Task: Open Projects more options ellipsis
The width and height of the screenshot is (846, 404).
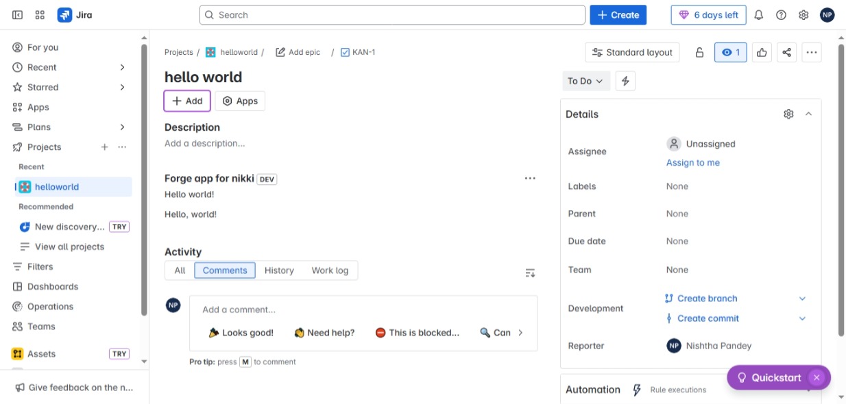Action: point(122,147)
